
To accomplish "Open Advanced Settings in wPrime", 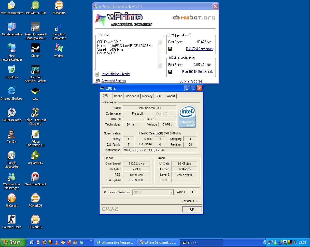I will coord(114,81).
